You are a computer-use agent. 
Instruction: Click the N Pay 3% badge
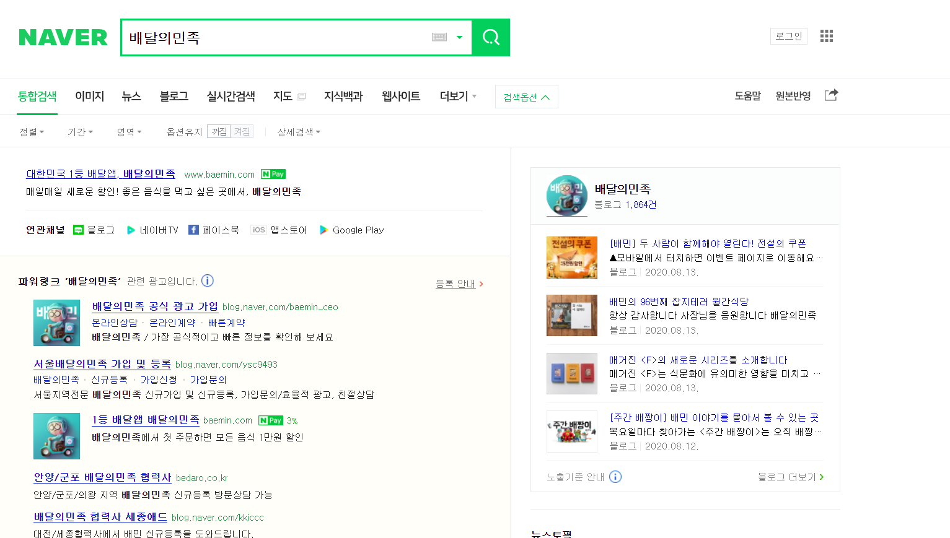[x=278, y=420]
